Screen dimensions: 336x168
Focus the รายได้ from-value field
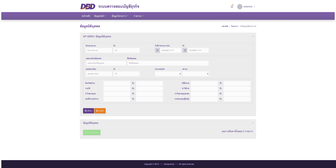click(117, 88)
